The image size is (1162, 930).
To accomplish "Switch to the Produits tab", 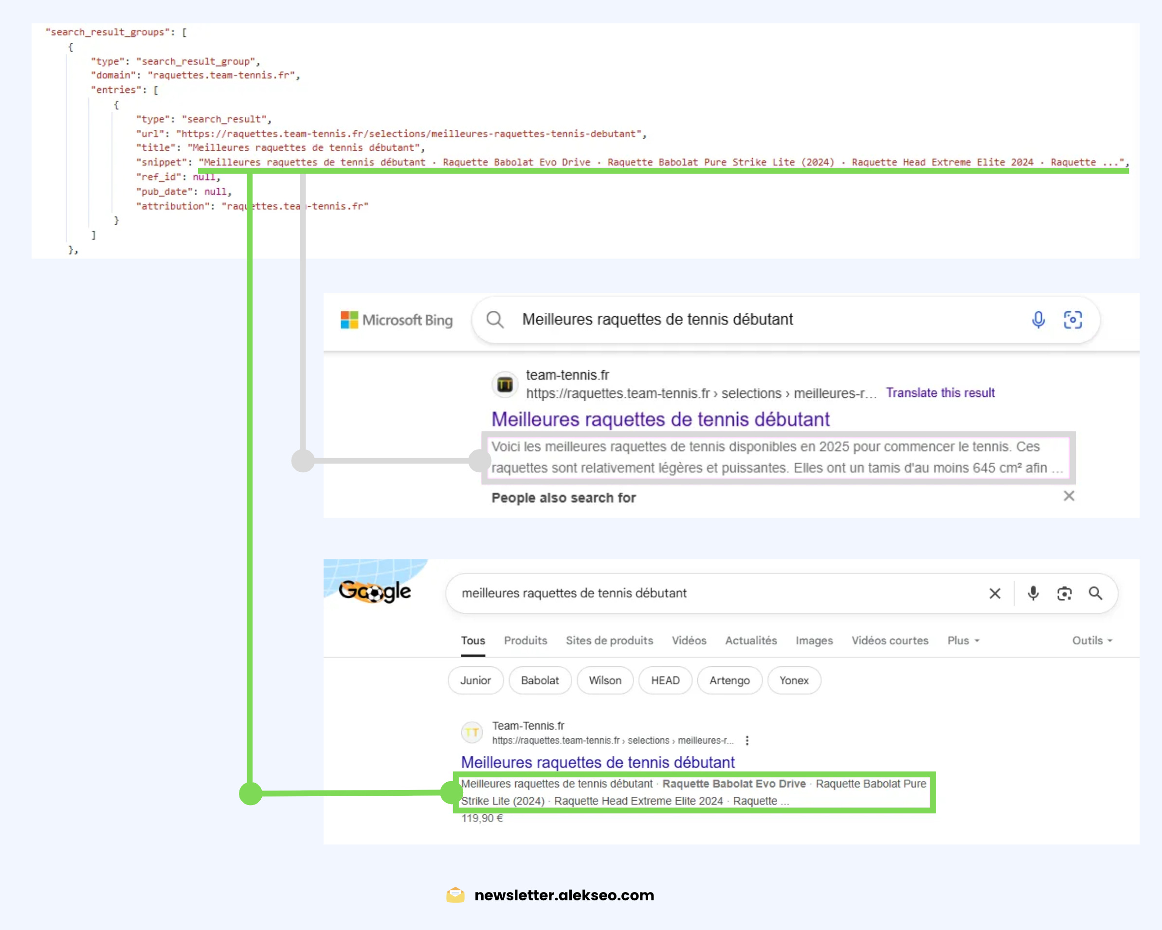I will click(526, 641).
